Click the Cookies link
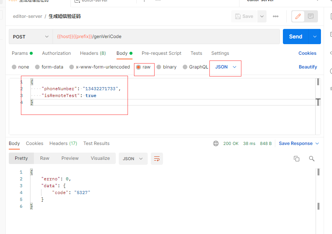The image size is (332, 234). pyautogui.click(x=307, y=53)
